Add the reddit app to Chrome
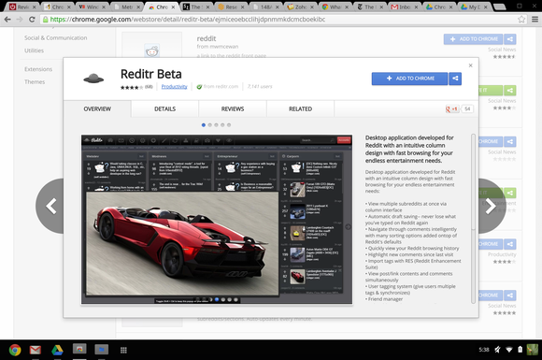 pyautogui.click(x=473, y=39)
